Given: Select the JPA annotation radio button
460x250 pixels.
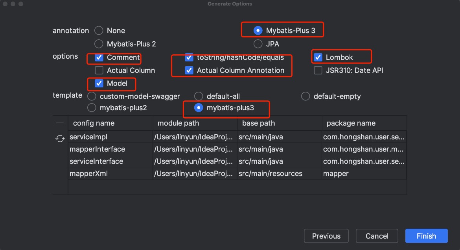Looking at the screenshot, I should pos(258,44).
